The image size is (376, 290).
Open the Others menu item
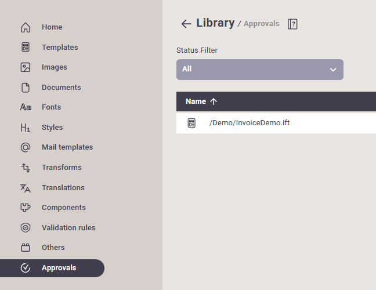click(x=53, y=248)
